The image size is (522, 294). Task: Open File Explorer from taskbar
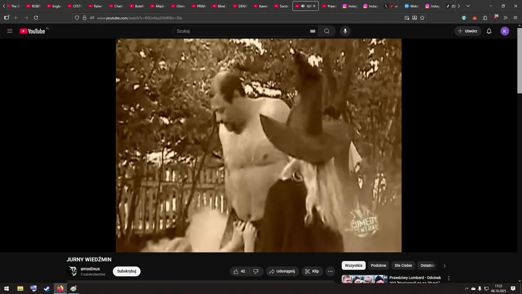coord(20,289)
